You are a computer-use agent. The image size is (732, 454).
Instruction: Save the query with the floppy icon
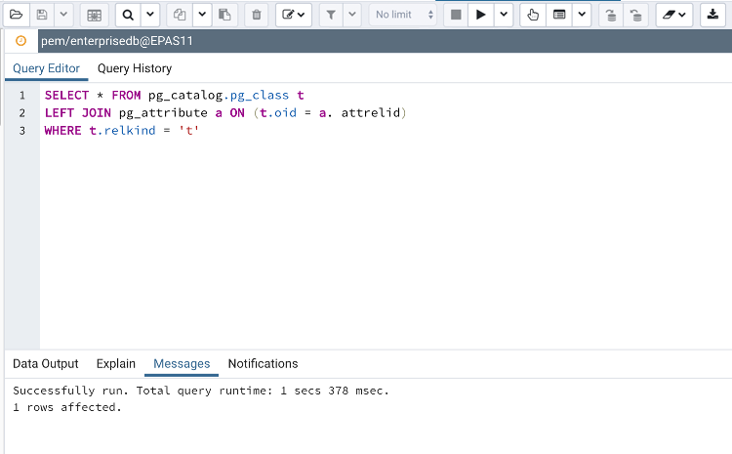click(x=42, y=15)
